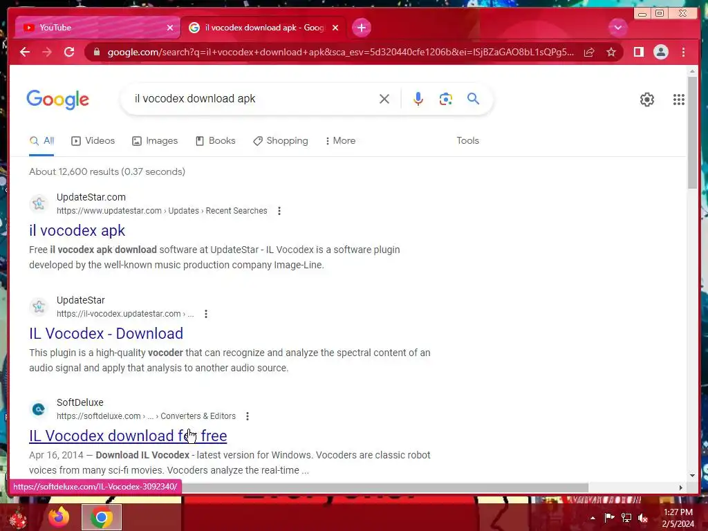The height and width of the screenshot is (531, 708).
Task: Open more options for il-vocodex.updatestar.com result
Action: click(206, 314)
